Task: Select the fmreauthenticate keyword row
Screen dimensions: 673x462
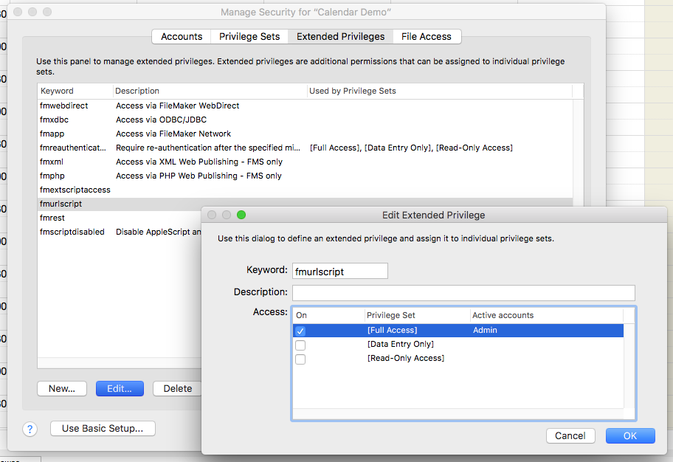Action: click(74, 148)
